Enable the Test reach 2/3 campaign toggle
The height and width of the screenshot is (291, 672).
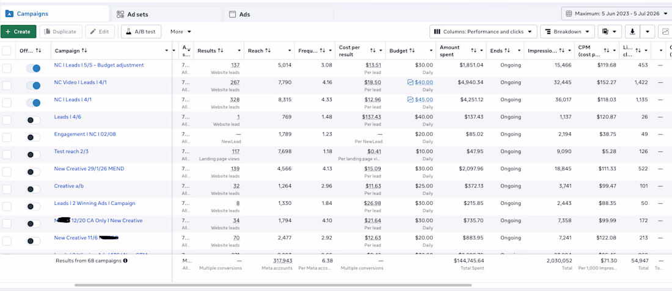click(x=34, y=154)
